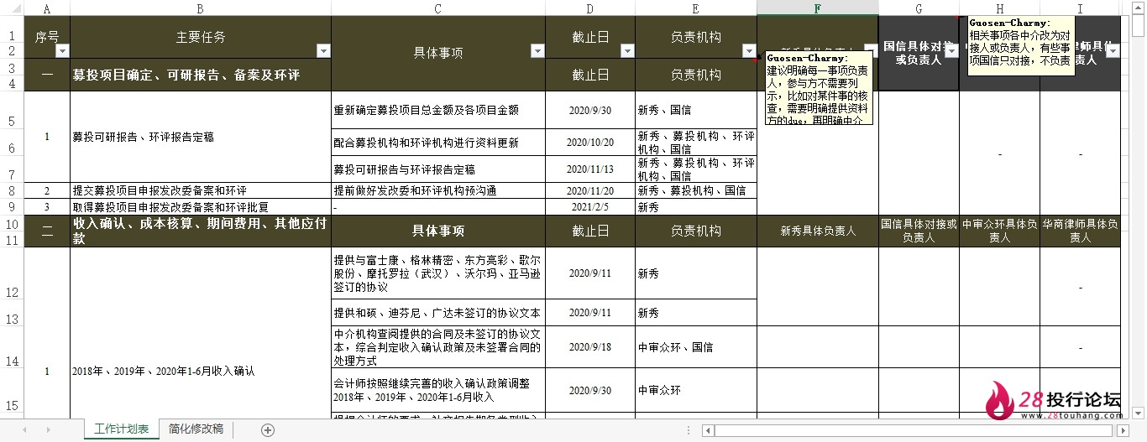Image resolution: width=1147 pixels, height=442 pixels.
Task: Select row 9 header
Action: [12, 206]
